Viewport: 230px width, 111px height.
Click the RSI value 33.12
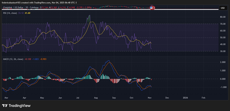pyautogui.click(x=21, y=13)
